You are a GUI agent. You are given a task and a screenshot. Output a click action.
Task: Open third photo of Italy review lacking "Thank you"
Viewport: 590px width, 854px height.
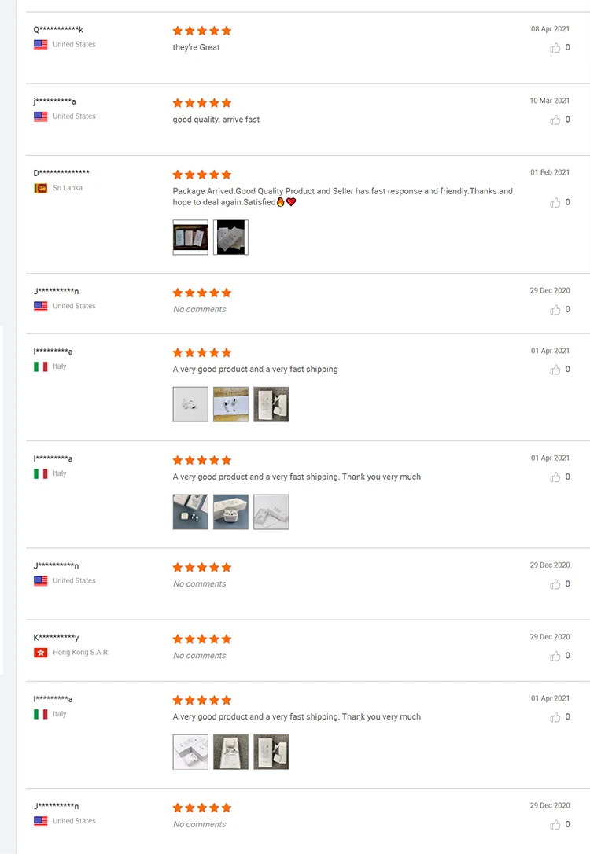pyautogui.click(x=271, y=404)
